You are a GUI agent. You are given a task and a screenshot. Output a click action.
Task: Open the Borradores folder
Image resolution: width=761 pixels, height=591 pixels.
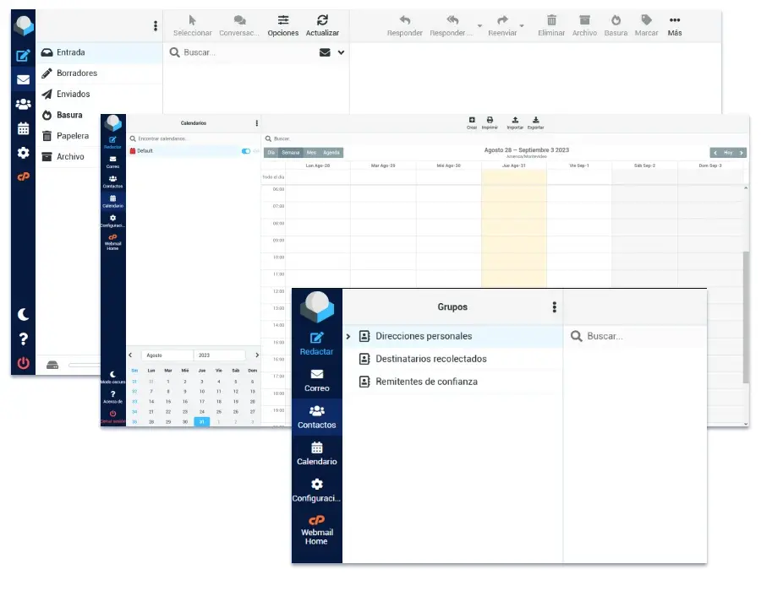tap(76, 73)
